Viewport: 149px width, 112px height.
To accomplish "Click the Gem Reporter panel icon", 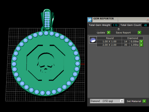I will pos(90,20).
